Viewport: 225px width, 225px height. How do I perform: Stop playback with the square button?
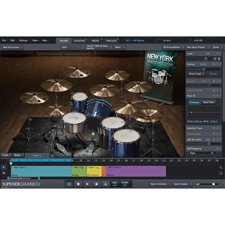[78, 184]
